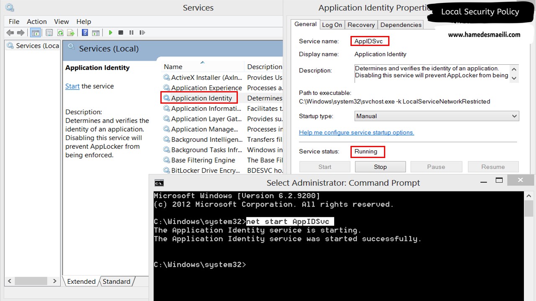
Task: Click the Description column header
Action: pos(264,66)
